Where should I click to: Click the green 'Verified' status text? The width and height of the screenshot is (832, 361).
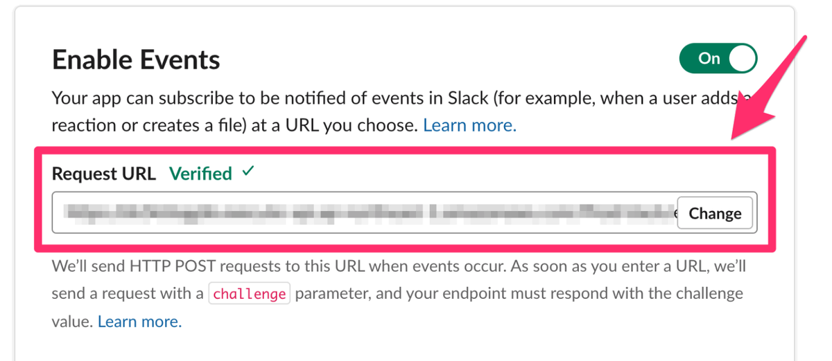click(200, 174)
